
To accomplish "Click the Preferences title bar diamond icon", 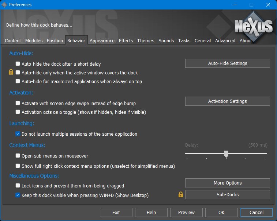I will tap(4, 5).
